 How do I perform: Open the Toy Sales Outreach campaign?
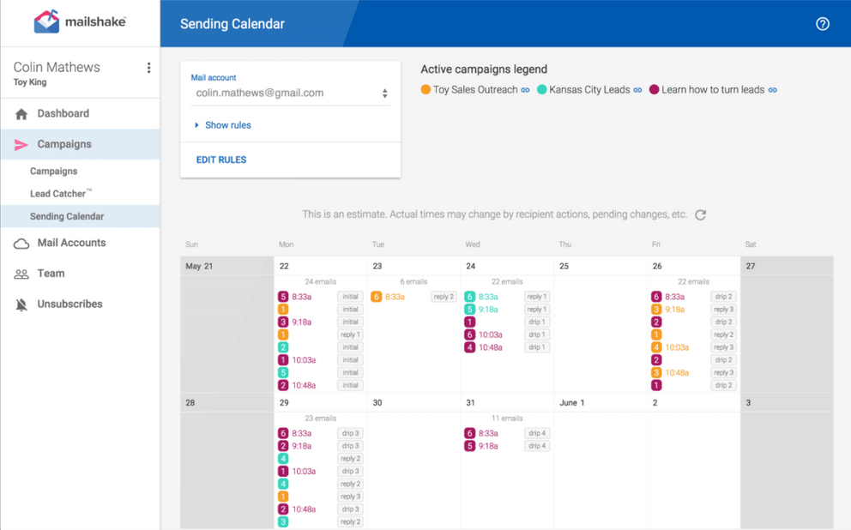coord(475,90)
